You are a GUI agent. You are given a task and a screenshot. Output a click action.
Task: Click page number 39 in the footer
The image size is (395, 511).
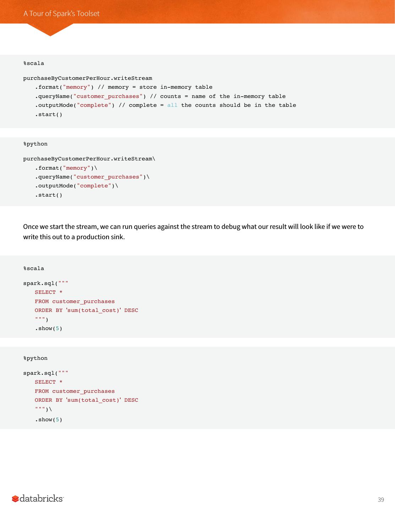point(381,500)
